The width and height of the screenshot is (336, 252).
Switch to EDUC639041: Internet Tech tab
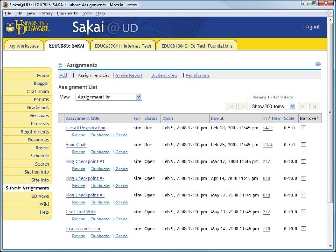tap(123, 46)
